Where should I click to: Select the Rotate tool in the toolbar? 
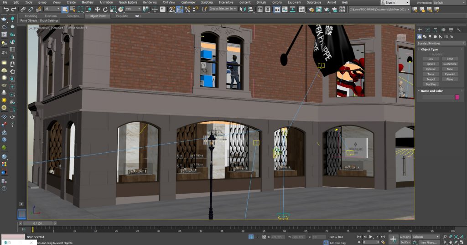(105, 9)
